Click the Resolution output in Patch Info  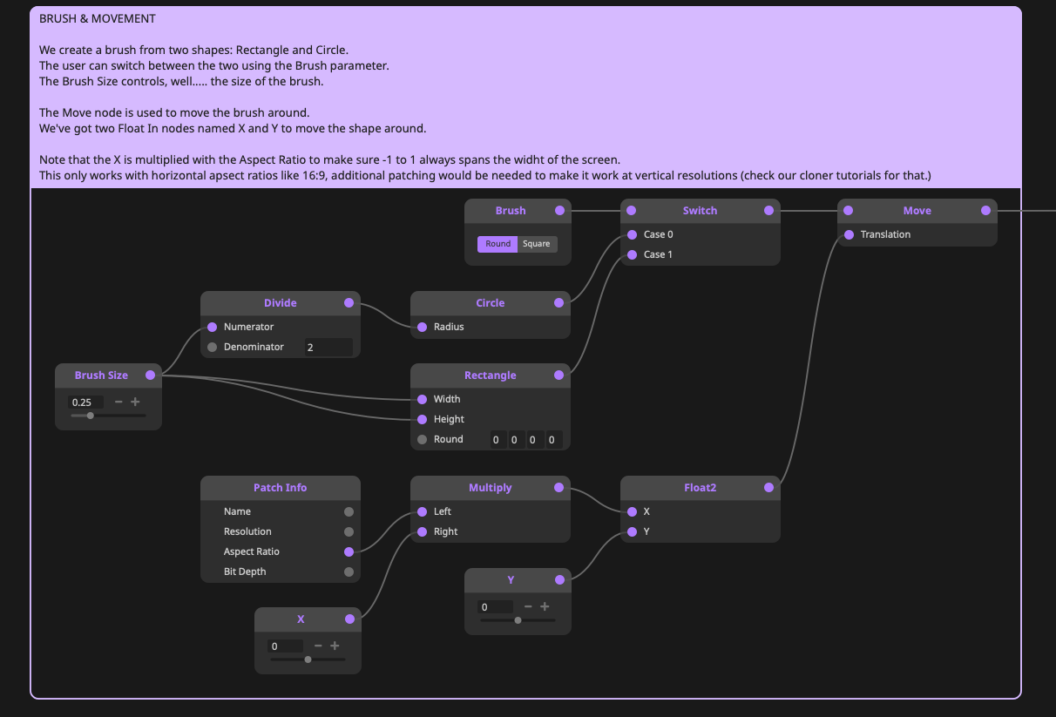coord(349,531)
